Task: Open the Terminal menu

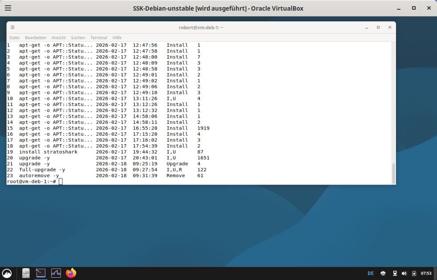Action: coord(99,38)
